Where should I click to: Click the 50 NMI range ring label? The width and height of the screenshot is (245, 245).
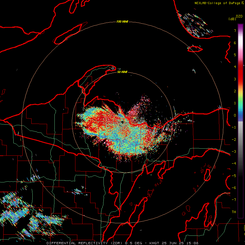122,72
